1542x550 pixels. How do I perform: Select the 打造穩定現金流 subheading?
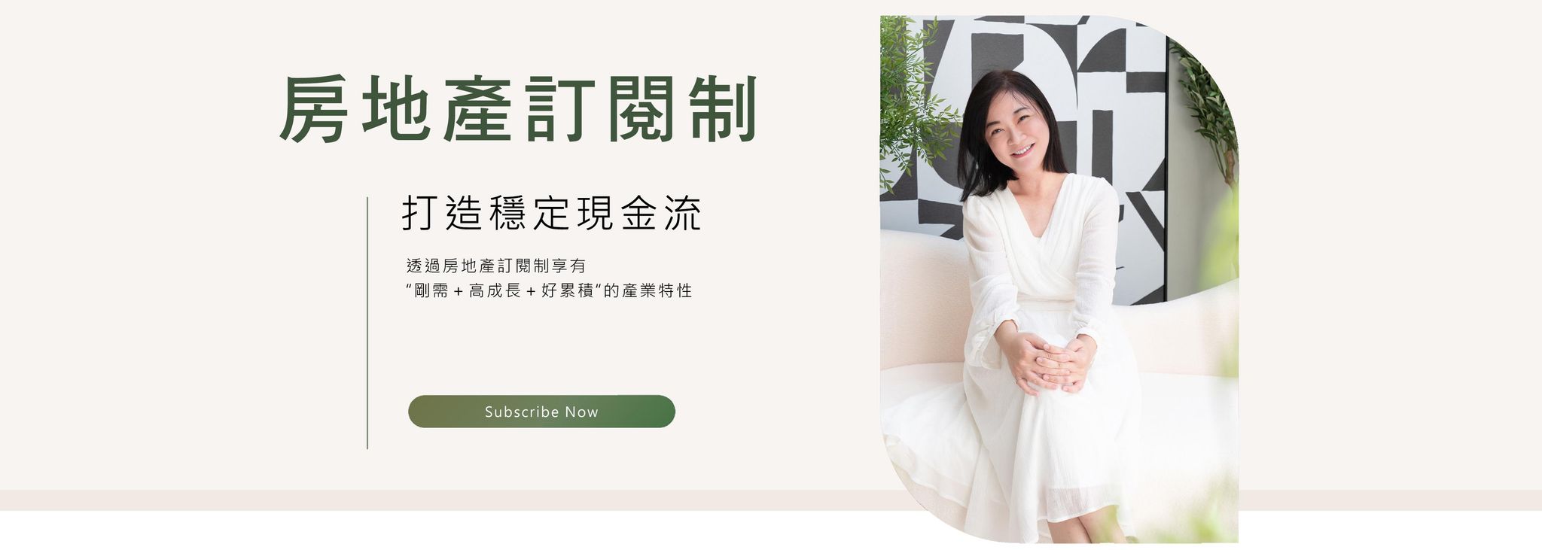551,214
